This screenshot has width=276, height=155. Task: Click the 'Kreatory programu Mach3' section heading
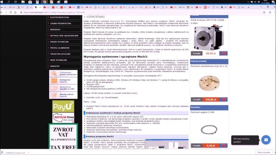click(x=100, y=136)
